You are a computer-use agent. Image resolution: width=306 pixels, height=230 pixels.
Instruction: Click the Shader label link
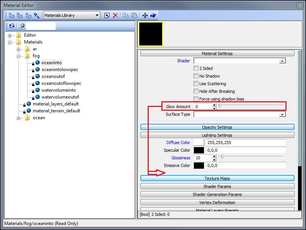(184, 61)
